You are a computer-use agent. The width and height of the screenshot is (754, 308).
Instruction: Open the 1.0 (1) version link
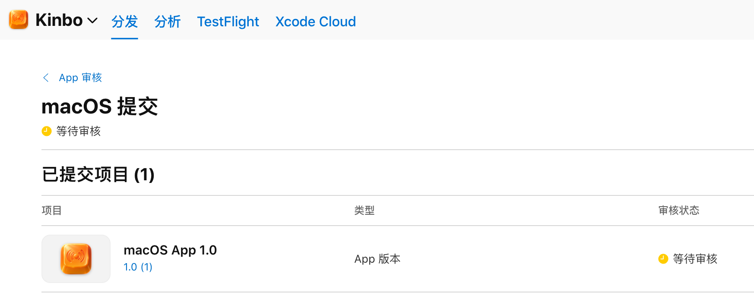tap(137, 267)
